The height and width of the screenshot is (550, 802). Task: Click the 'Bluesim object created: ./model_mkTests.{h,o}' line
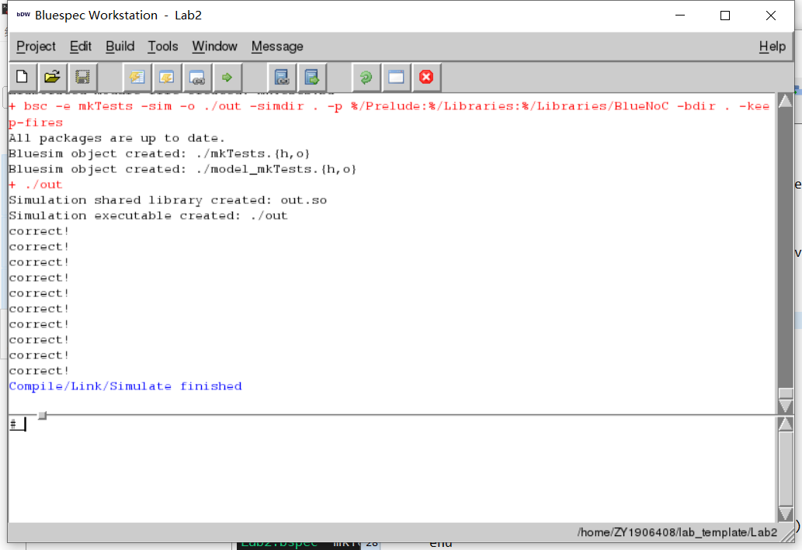182,169
